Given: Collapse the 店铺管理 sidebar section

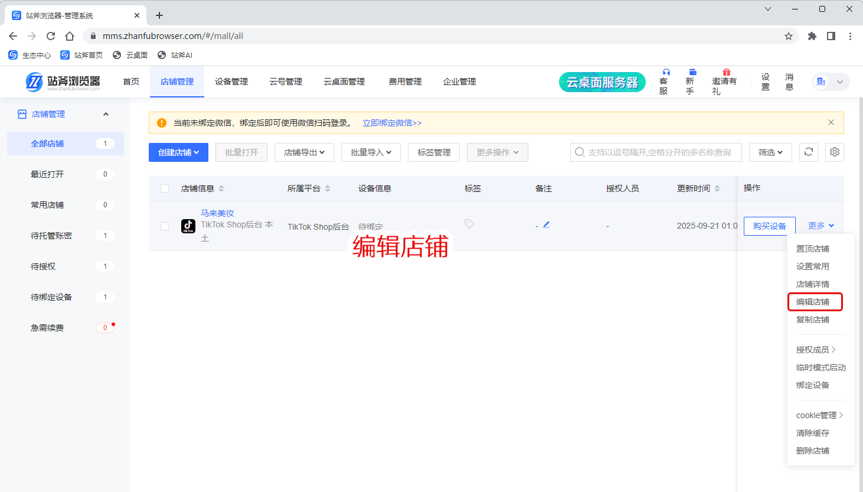Looking at the screenshot, I should pyautogui.click(x=106, y=114).
